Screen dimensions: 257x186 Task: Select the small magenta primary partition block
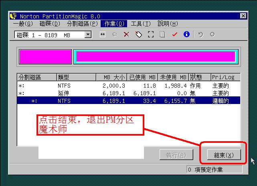(45, 57)
